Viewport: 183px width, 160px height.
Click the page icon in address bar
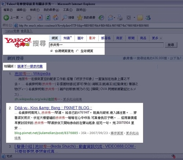click(16, 26)
